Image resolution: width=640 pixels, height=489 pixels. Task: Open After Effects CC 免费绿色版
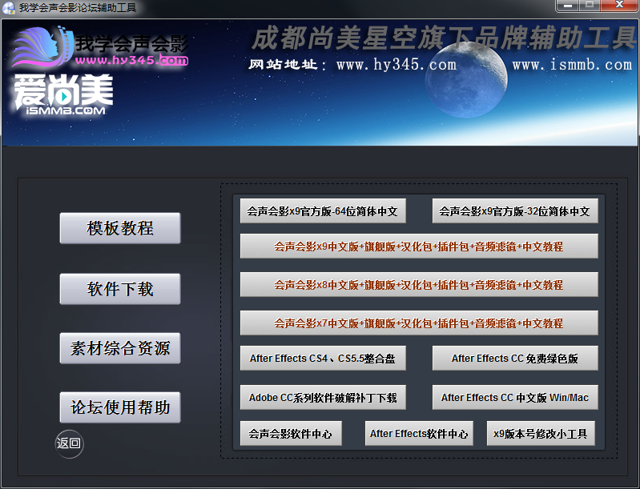coord(515,358)
